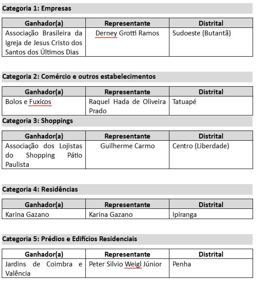Click the 'Centro (Liberdade)' cell
The height and width of the screenshot is (281, 257).
coord(211,154)
